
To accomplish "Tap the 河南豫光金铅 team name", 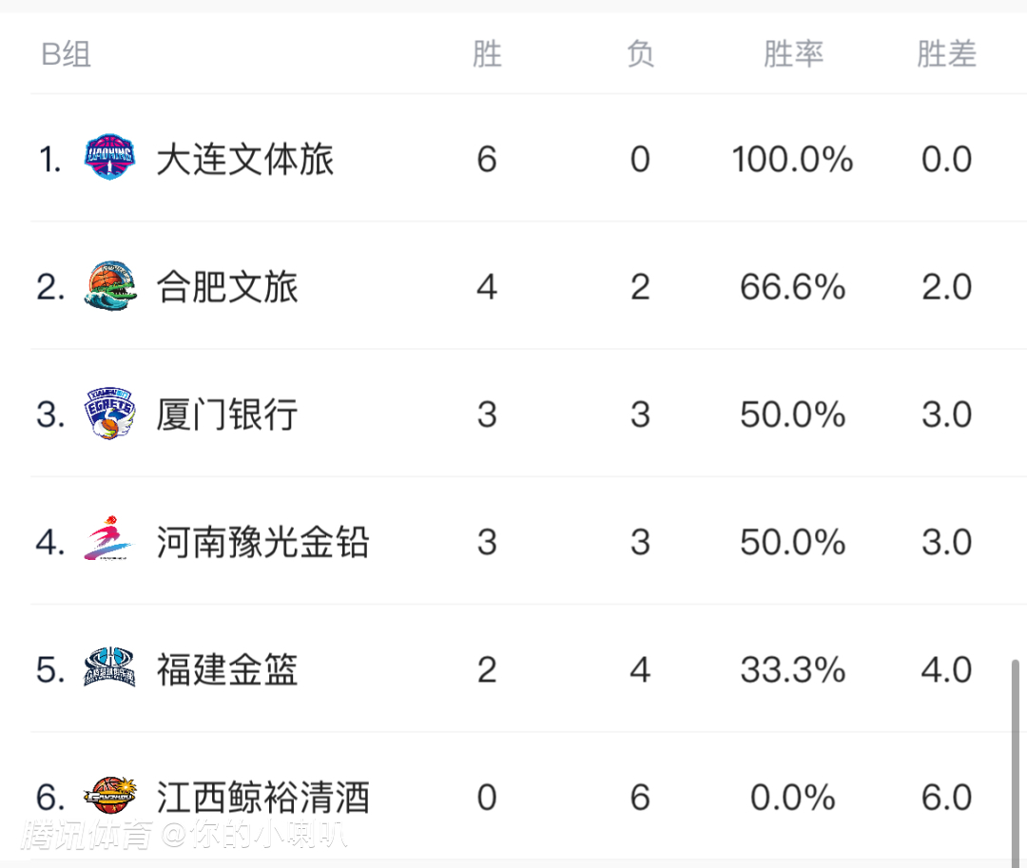I will click(x=262, y=542).
